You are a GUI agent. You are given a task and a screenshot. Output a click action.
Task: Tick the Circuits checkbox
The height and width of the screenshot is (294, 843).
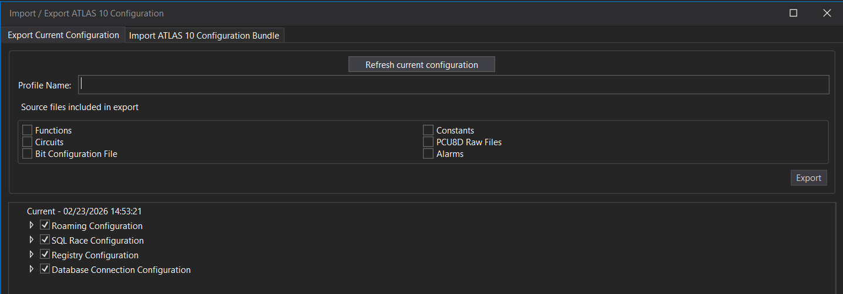point(28,142)
